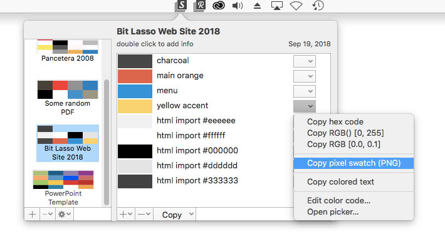Select the 'yellow accent' color name
The height and width of the screenshot is (244, 445).
182,106
